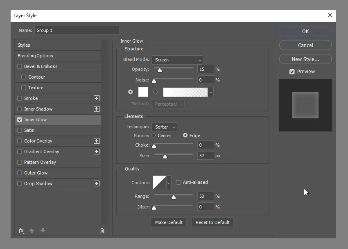Select Blending Options in the list
The width and height of the screenshot is (348, 249).
click(35, 56)
